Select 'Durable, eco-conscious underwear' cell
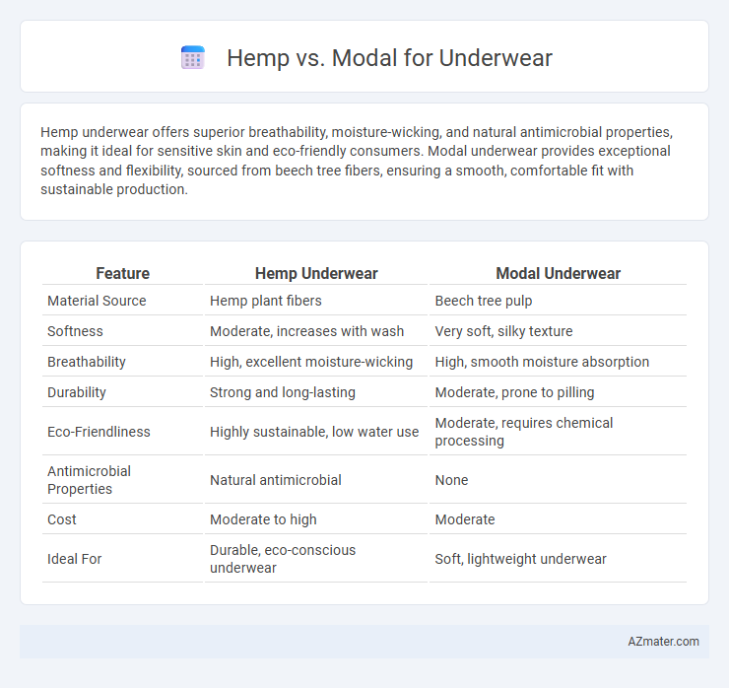The image size is (729, 688). (282, 559)
